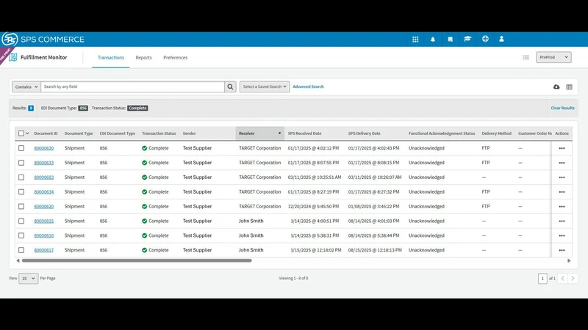Click the search magnifier button

click(230, 87)
